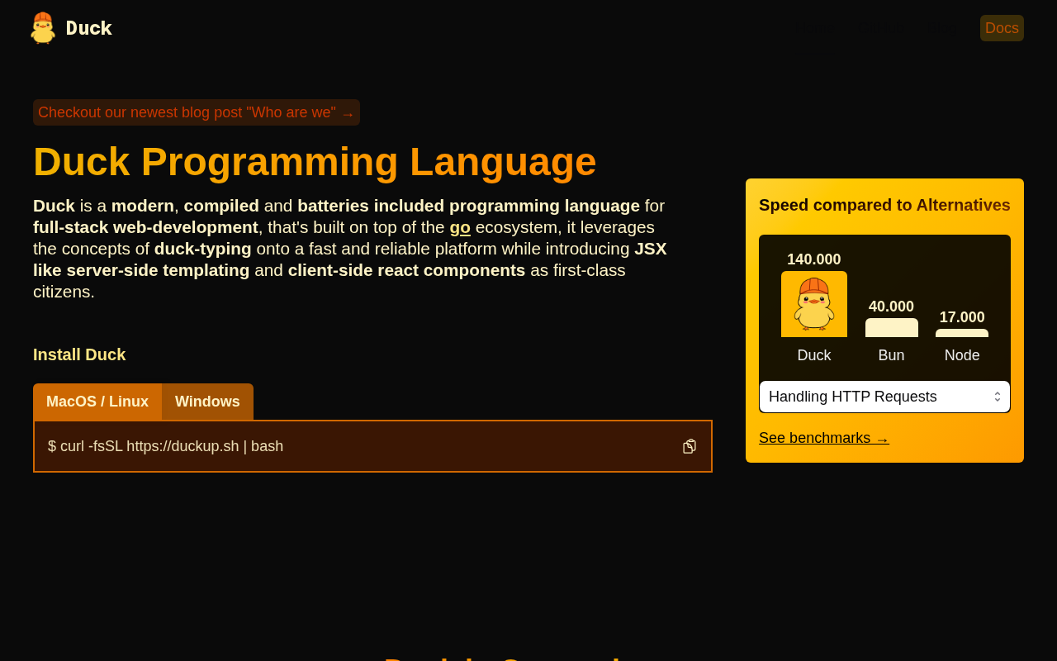1057x661 pixels.
Task: Click the Node bar in the speed chart
Action: pos(962,333)
